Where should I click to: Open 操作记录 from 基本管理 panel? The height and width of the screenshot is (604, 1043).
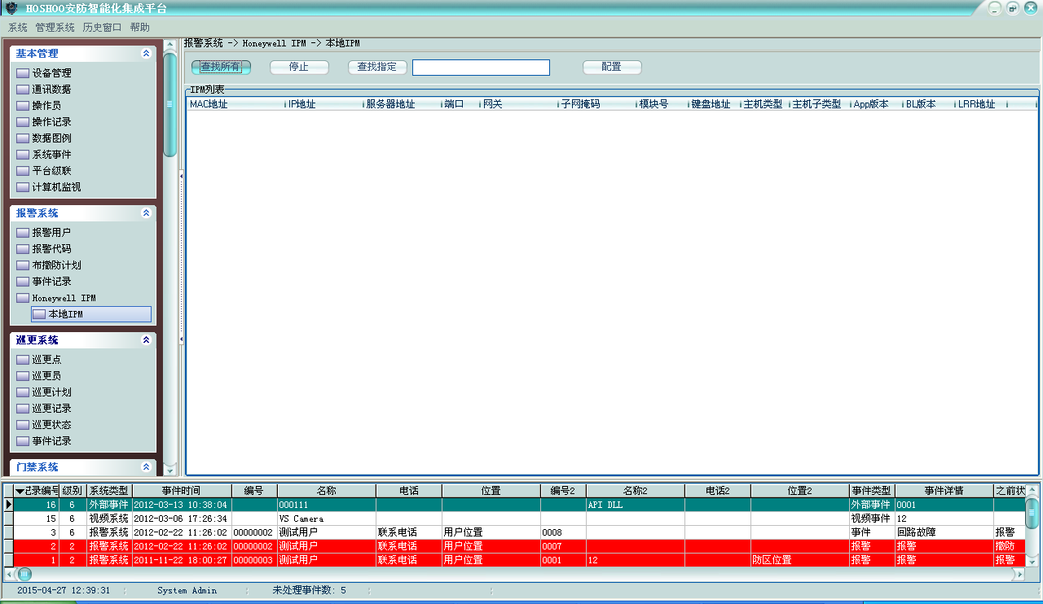(x=51, y=122)
